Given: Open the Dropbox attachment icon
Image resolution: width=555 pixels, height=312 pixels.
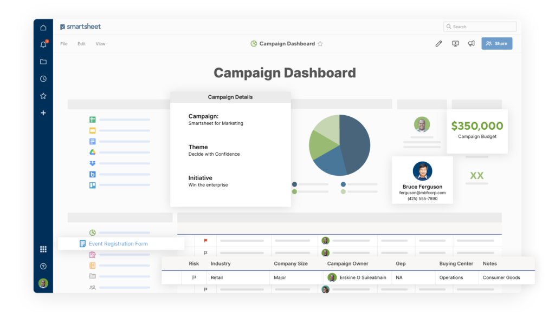Looking at the screenshot, I should [92, 163].
